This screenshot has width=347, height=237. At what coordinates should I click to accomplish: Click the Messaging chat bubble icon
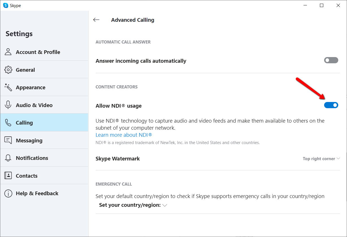click(x=8, y=140)
